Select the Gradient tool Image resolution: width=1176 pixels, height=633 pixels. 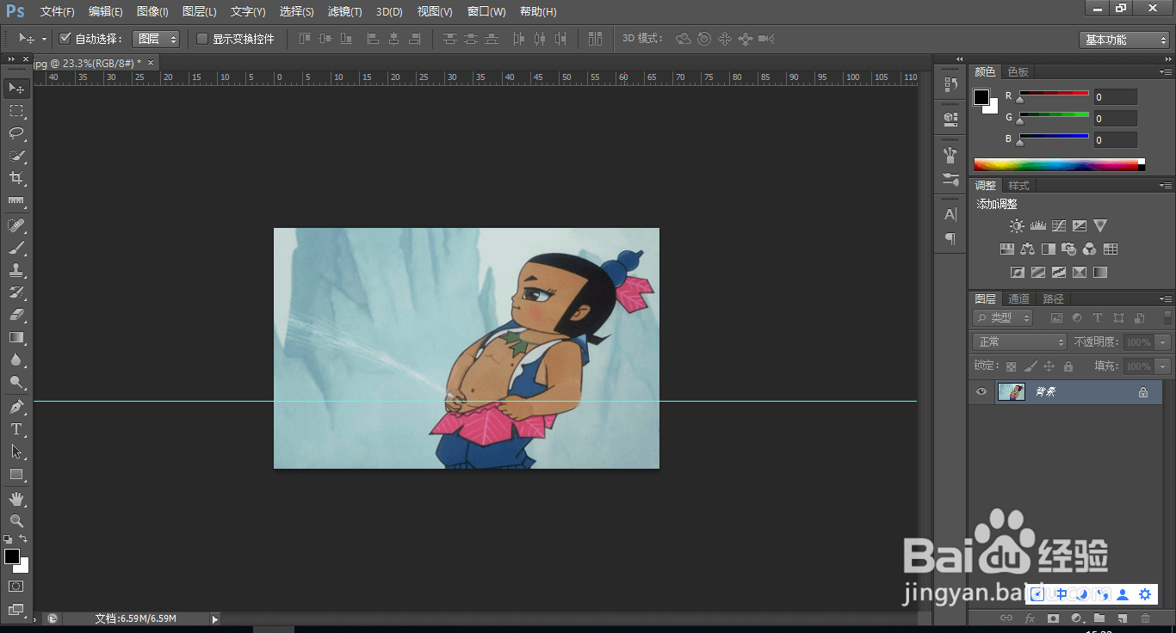point(16,337)
